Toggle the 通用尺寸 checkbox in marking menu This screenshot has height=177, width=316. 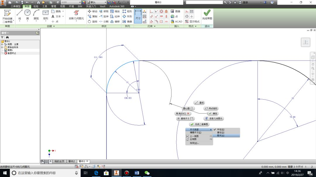[178, 118]
